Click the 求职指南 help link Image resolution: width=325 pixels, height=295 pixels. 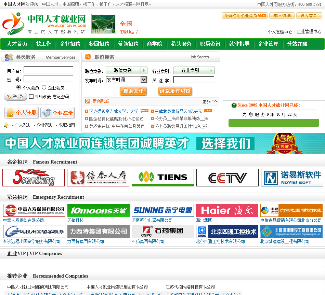pos(67,125)
